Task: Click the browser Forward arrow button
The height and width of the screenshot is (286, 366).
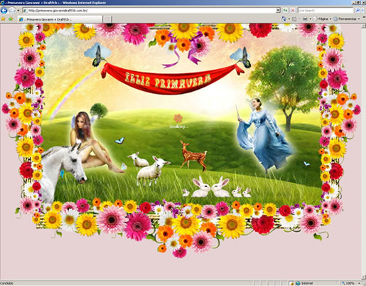Action: point(12,11)
